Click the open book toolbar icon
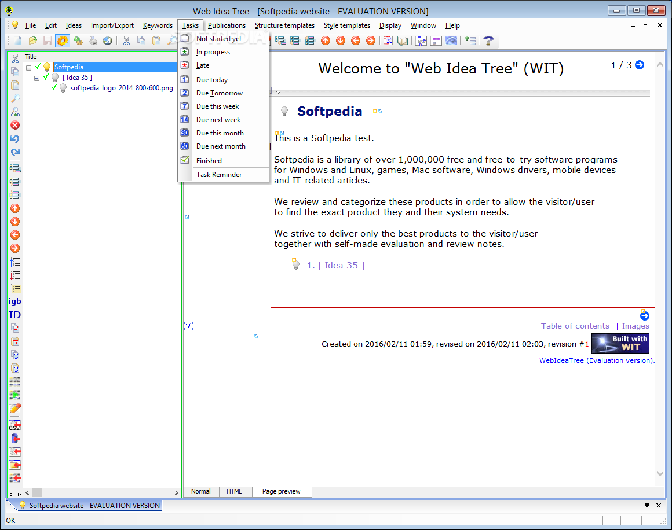Screen dimensions: 672x530 point(403,41)
